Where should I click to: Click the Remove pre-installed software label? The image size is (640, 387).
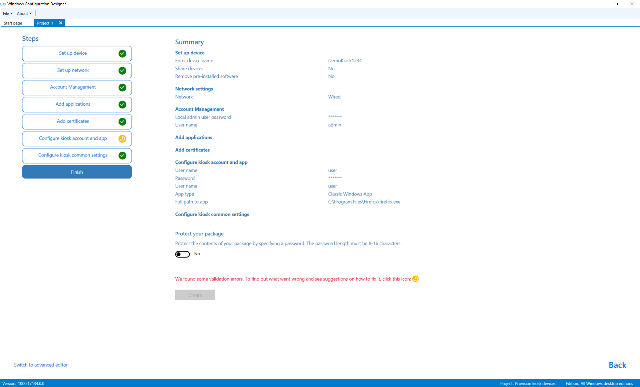point(206,76)
